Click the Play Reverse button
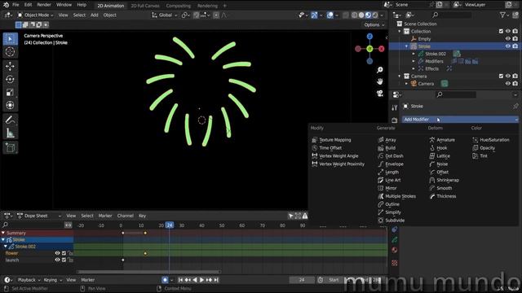Screen dimensions: 522x293 [195, 280]
